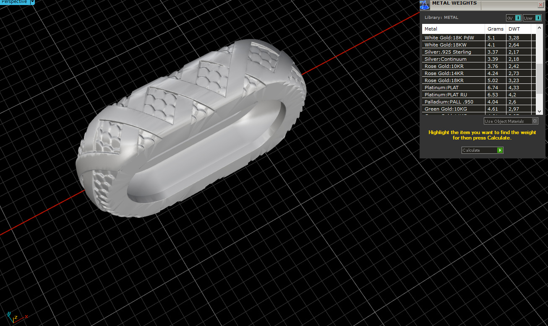Screen dimensions: 548x326
Task: Click the metal list scroll down arrow
Action: pos(540,111)
